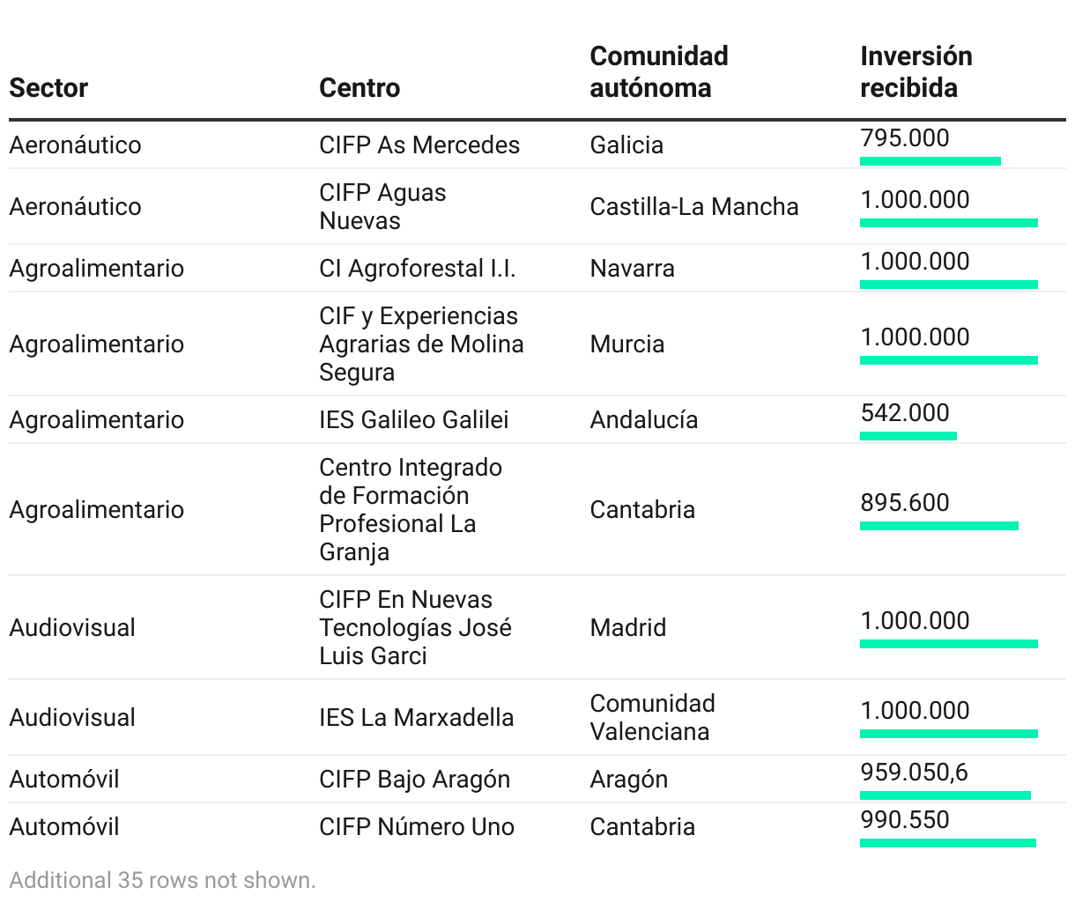
Task: Click the 542.000 investment bar
Action: point(908,436)
